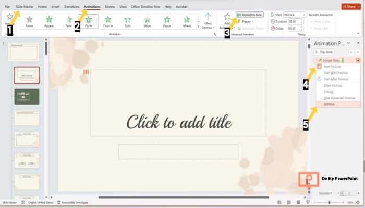Click the Share button
The height and width of the screenshot is (208, 365).
[351, 6]
